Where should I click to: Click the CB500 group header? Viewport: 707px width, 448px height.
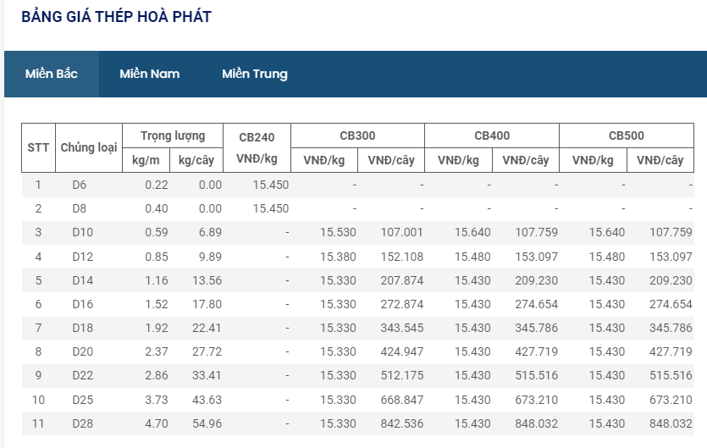tap(627, 136)
